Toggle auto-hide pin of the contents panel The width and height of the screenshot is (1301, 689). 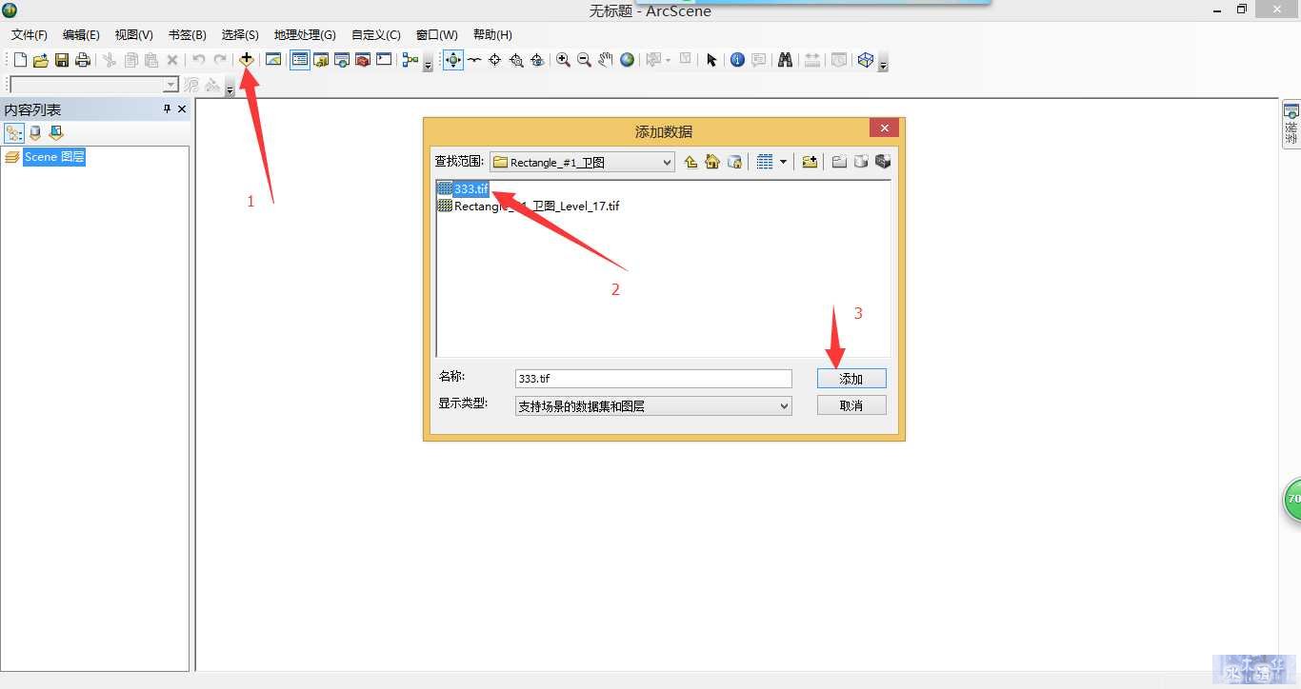(x=168, y=109)
